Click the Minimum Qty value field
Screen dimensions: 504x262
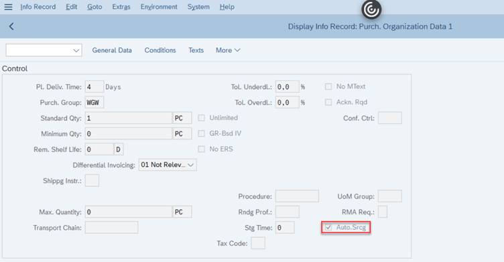pyautogui.click(x=129, y=134)
